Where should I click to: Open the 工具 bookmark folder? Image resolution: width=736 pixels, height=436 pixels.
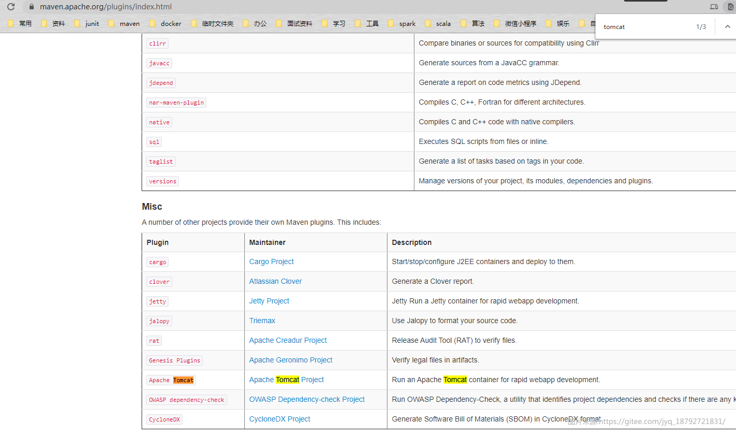coord(367,23)
